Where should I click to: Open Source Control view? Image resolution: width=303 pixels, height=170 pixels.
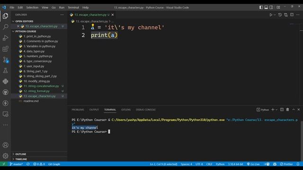[5, 59]
